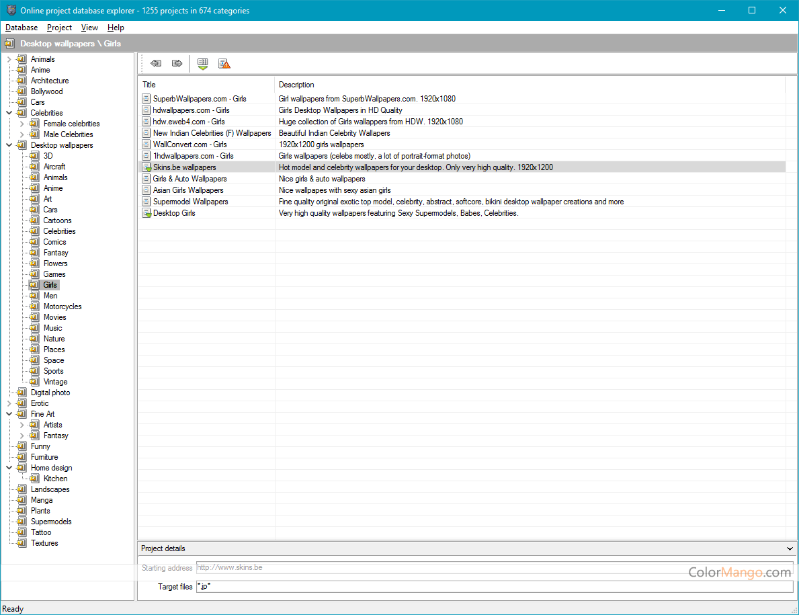
Task: Collapse the Celebrities category
Action: 9,113
